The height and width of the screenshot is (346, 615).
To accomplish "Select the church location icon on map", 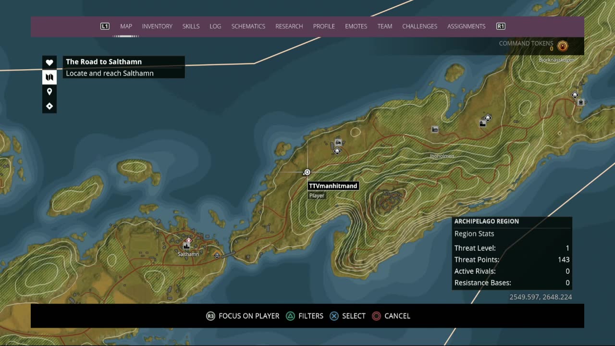I will pyautogui.click(x=482, y=124).
